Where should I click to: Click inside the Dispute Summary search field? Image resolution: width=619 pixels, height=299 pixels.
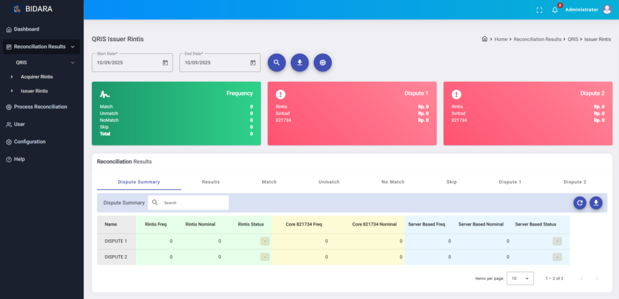192,202
